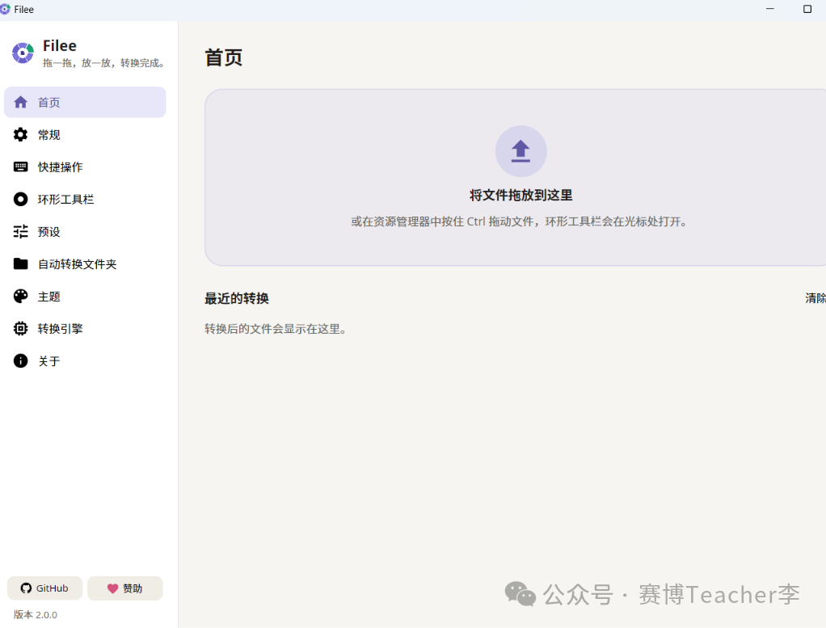Maximize the Filee window
This screenshot has height=628, width=826.
coord(807,9)
